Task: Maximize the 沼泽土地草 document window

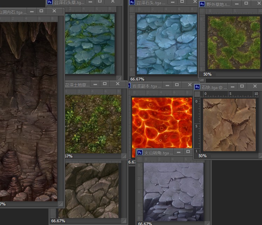Action: 105,84
